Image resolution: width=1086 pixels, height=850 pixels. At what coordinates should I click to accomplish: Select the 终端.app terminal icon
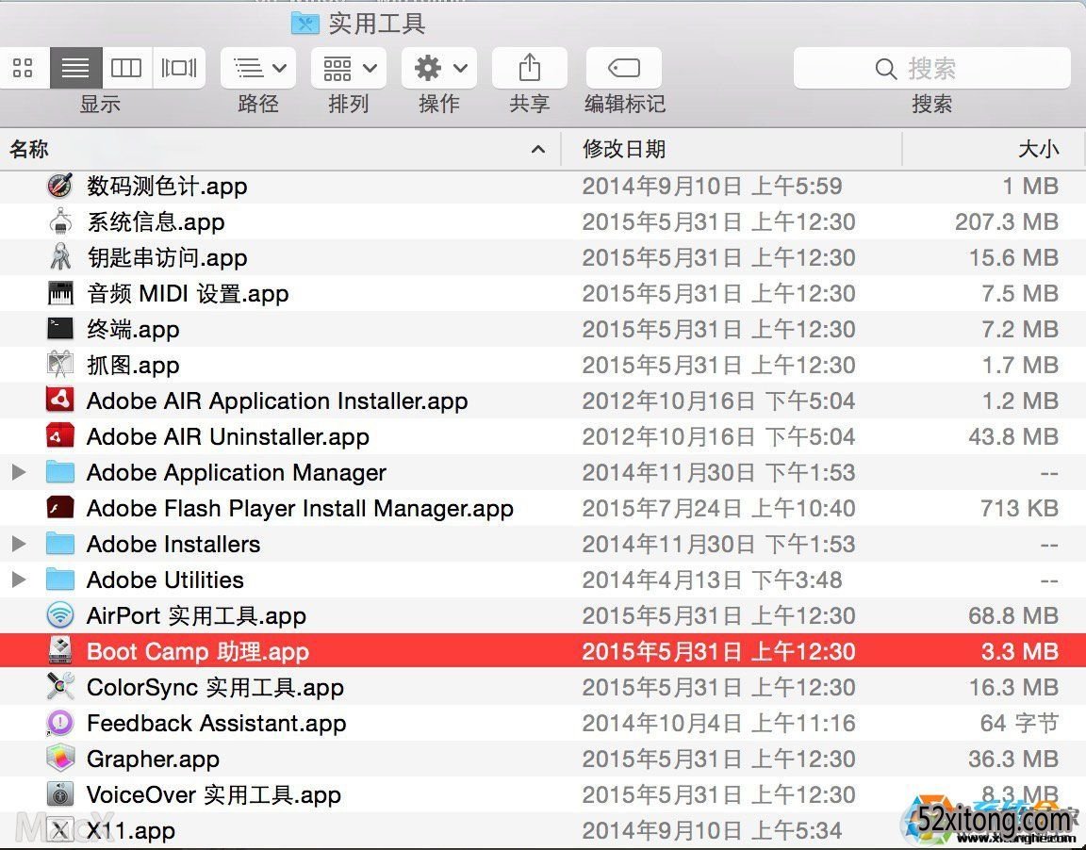(x=60, y=330)
